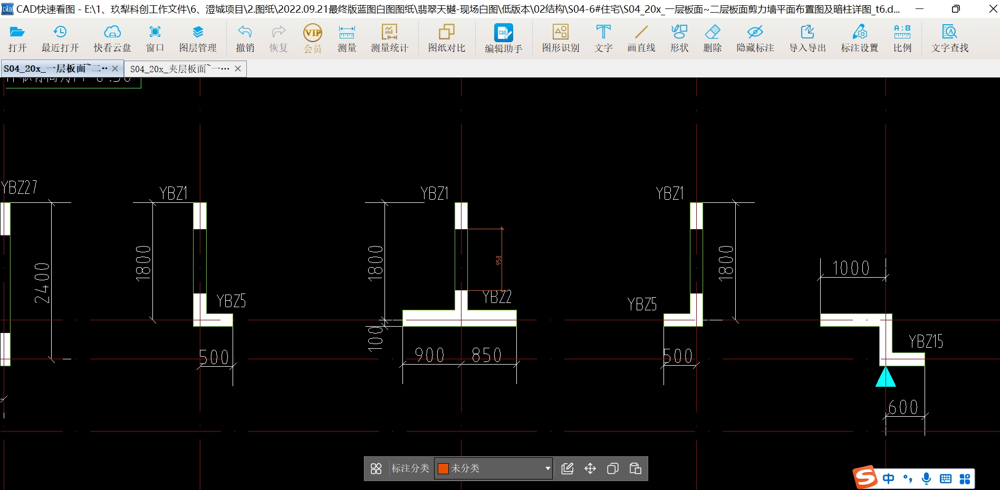This screenshot has height=490, width=1000.
Task: Select the red 950 measurement annotation
Action: pos(499,260)
